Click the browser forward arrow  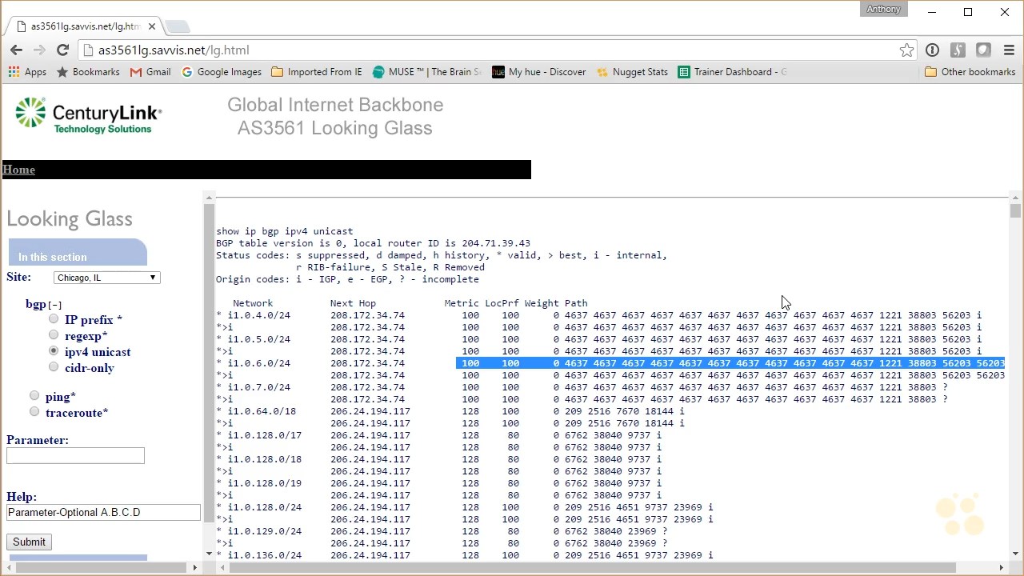[x=39, y=50]
